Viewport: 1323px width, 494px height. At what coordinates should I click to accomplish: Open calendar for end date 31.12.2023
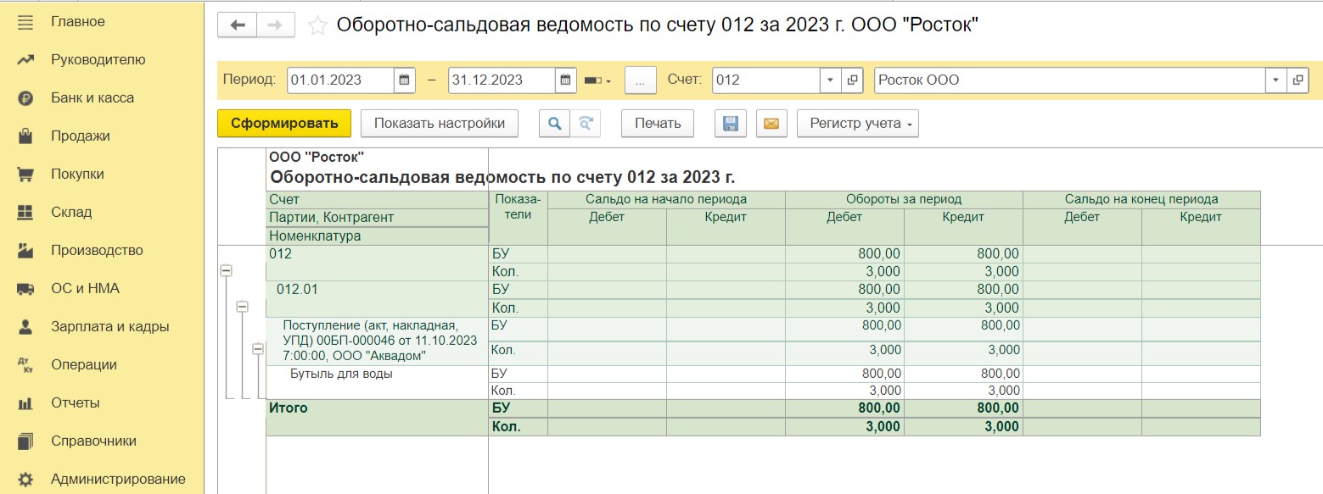(565, 80)
